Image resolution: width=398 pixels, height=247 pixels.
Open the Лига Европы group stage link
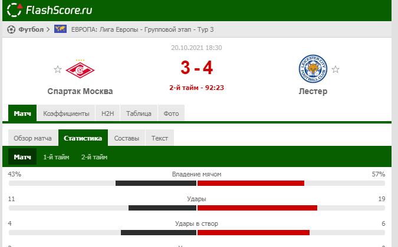[143, 29]
